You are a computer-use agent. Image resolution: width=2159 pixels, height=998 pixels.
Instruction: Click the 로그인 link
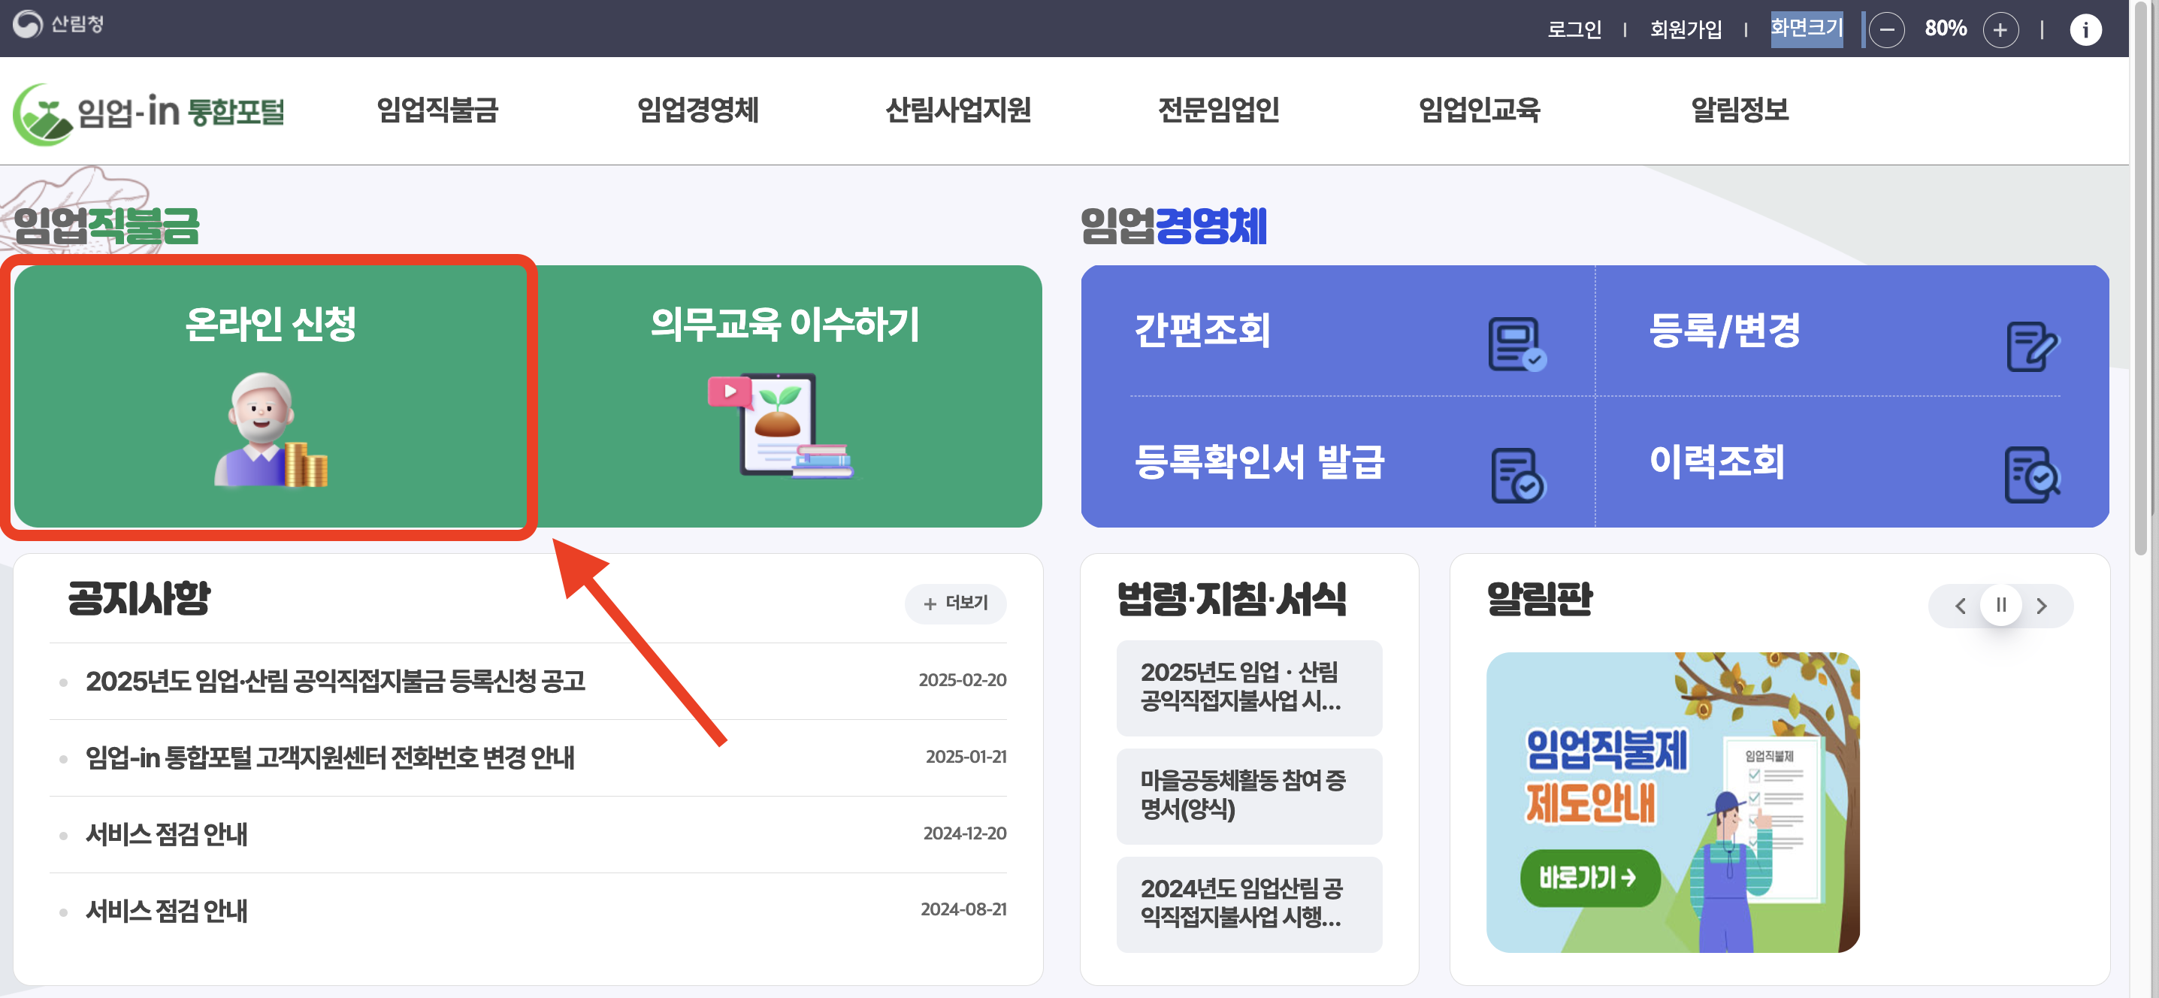[1575, 29]
